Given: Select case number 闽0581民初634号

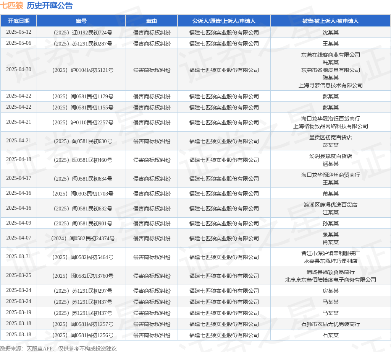Looking at the screenshot, I should click(83, 179).
